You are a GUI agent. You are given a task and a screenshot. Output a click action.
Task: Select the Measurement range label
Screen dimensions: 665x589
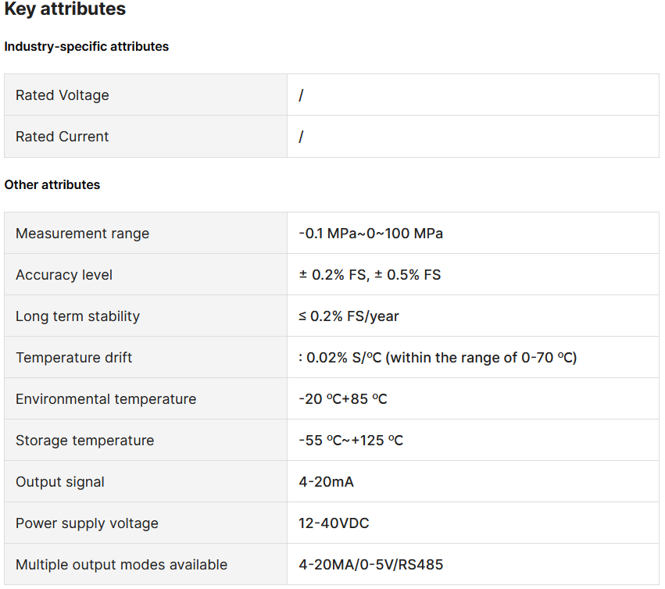82,234
